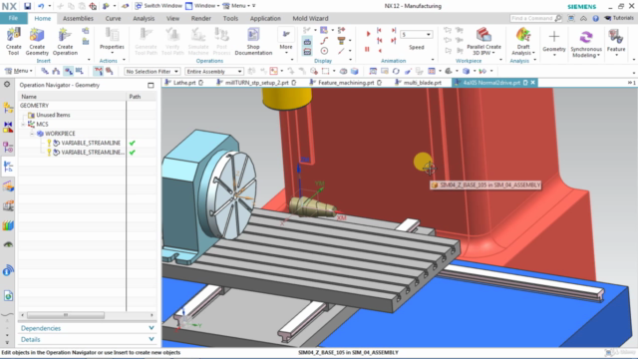Screen dimensions: 638x359
Task: Click the selection rectangle icon
Action: (325, 71)
